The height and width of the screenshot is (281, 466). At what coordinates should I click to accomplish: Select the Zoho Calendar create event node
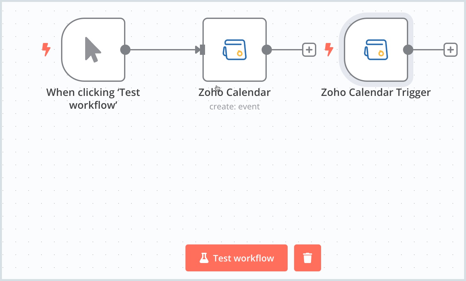pyautogui.click(x=235, y=50)
